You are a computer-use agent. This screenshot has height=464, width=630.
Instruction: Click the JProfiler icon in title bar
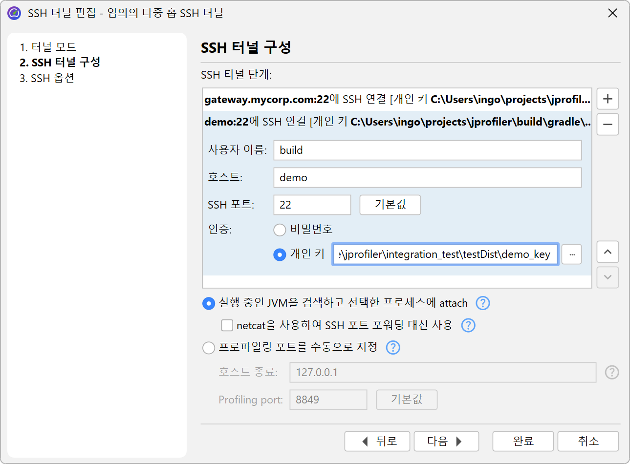(x=14, y=13)
